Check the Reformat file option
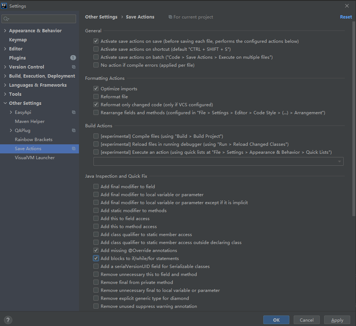 96,96
